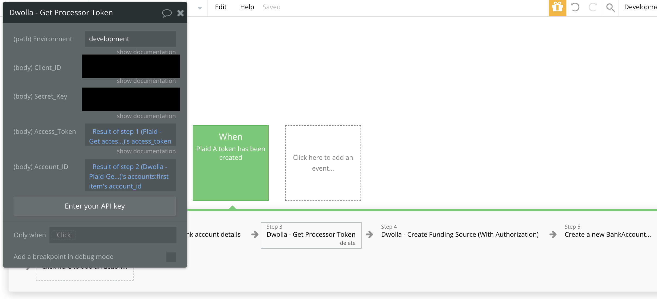Expand the dropdown arrow left of Edit
The height and width of the screenshot is (299, 657).
tap(200, 8)
